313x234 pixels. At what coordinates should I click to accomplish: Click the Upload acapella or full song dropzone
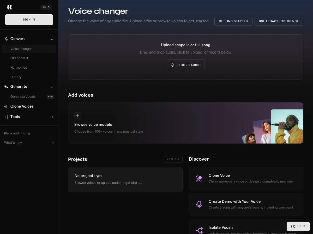[186, 57]
